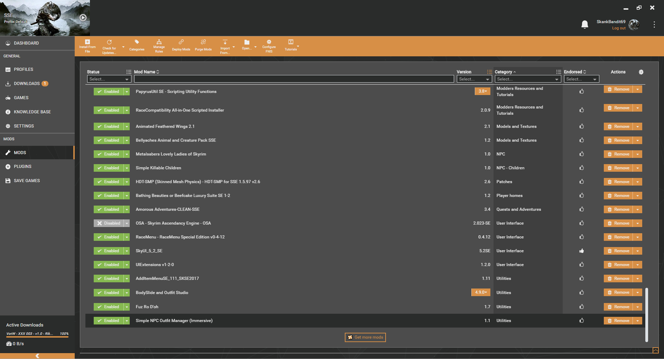Endorse Simple Killable Children thumbs-up icon
Image resolution: width=664 pixels, height=359 pixels.
(582, 168)
